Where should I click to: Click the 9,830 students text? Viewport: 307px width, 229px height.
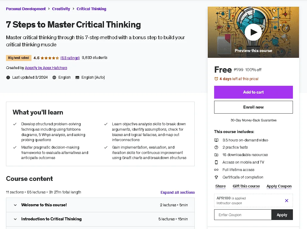[x=95, y=58]
